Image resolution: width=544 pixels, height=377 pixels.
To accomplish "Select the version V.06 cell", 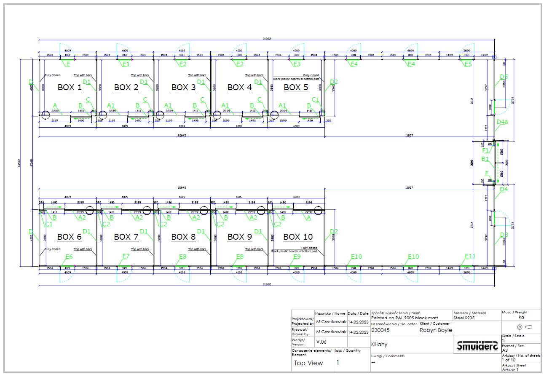I will point(322,342).
